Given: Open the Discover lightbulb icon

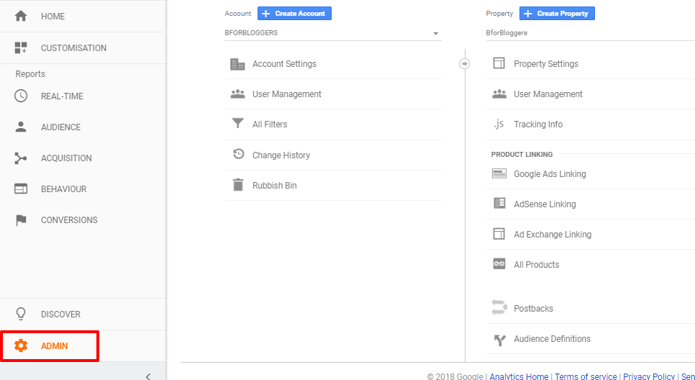Looking at the screenshot, I should coord(21,314).
